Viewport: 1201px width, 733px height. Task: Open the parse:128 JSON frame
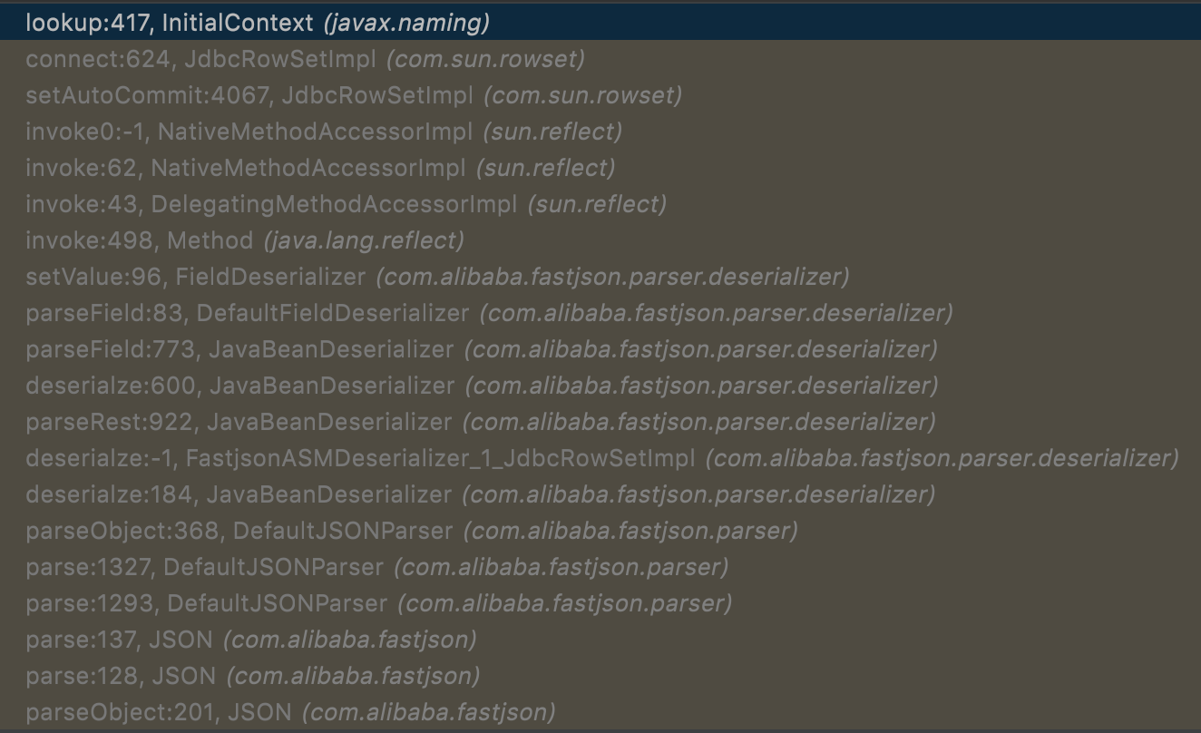click(253, 676)
